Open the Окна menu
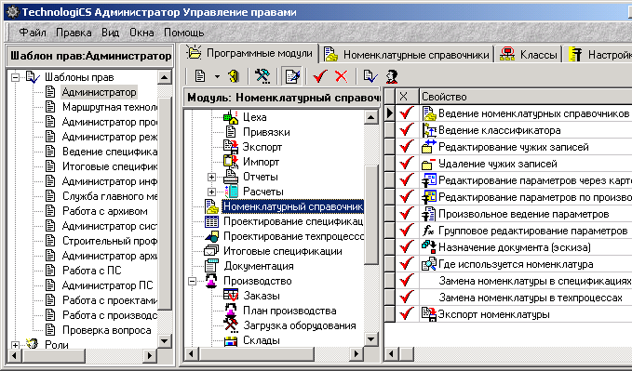 pyautogui.click(x=141, y=33)
